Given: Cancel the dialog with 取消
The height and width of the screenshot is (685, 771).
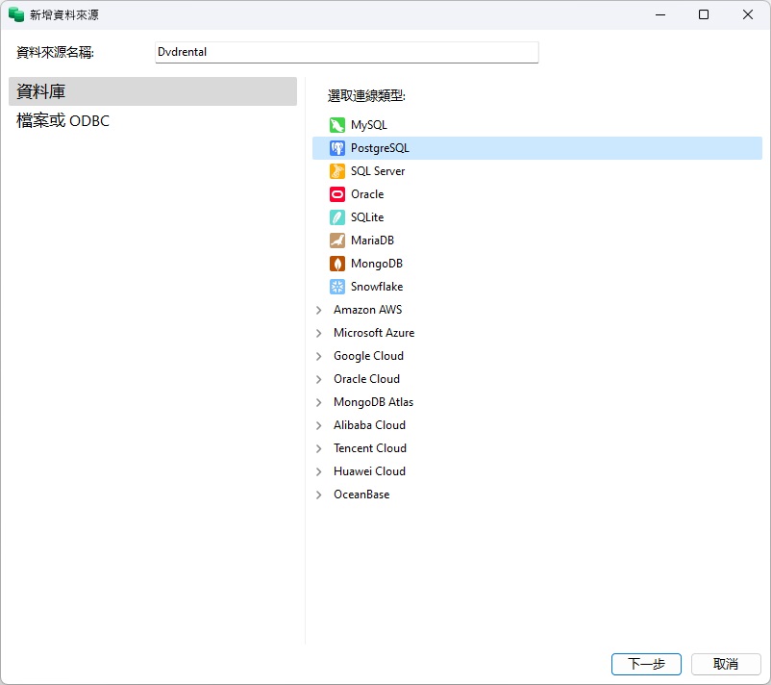Looking at the screenshot, I should [x=726, y=664].
